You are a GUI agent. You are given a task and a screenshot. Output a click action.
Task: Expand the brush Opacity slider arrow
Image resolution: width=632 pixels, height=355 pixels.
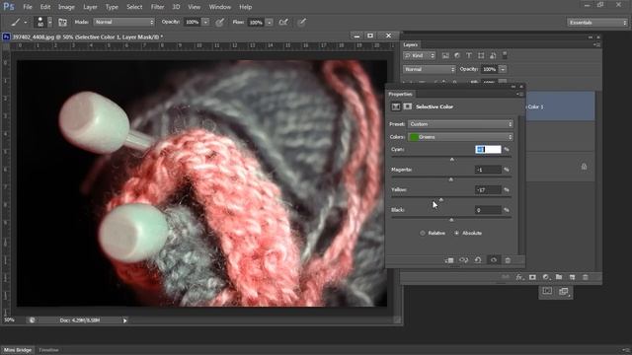(x=205, y=22)
